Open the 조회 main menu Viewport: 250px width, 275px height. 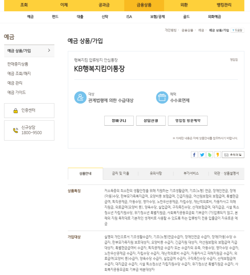point(24,5)
